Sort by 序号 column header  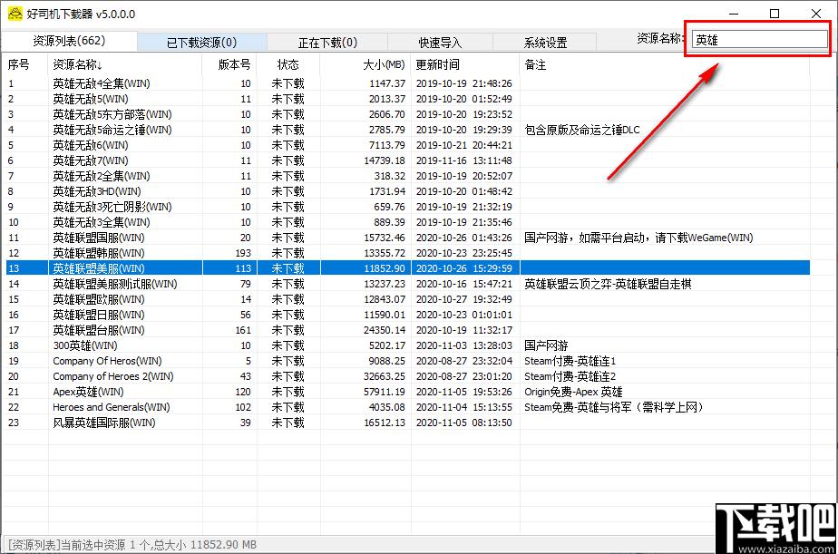coord(19,64)
